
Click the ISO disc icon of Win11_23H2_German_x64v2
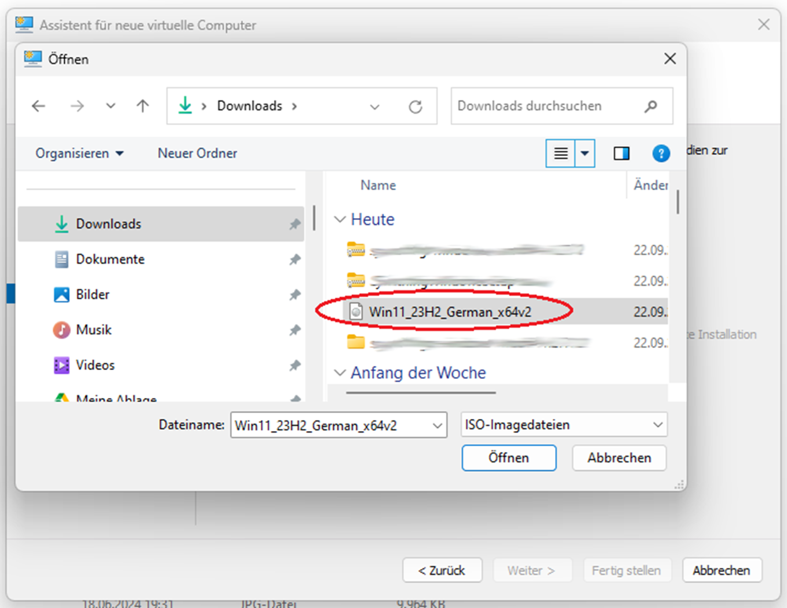[356, 312]
